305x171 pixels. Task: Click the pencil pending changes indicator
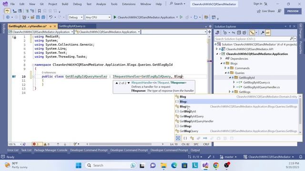[x=211, y=157]
